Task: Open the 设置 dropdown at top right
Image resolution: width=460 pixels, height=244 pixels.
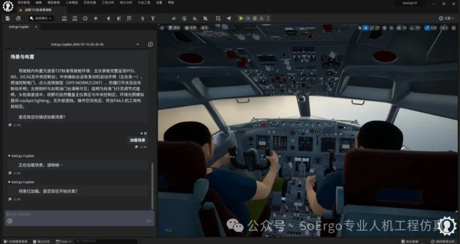Action: click(x=446, y=18)
